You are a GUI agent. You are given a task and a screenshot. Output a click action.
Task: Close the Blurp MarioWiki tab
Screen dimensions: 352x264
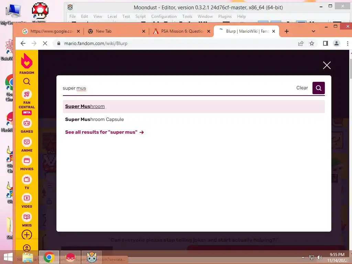pyautogui.click(x=273, y=31)
